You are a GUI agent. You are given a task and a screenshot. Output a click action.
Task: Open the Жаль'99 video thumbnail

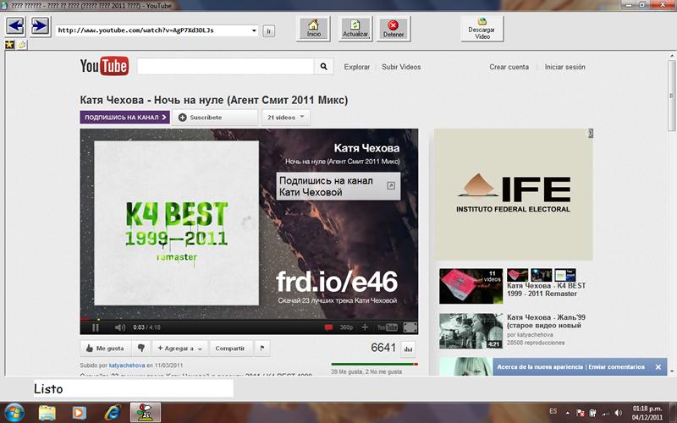click(471, 331)
